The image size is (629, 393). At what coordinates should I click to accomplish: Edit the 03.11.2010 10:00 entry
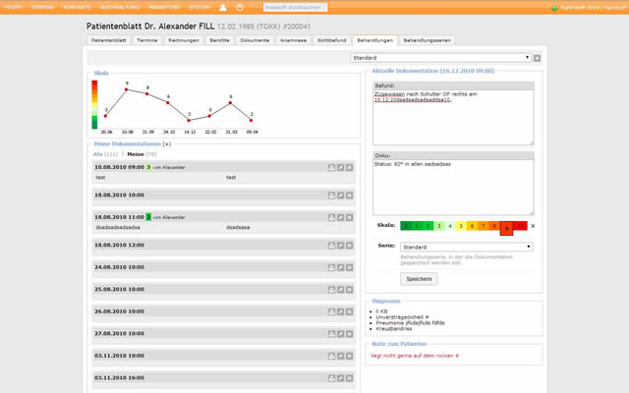(341, 356)
